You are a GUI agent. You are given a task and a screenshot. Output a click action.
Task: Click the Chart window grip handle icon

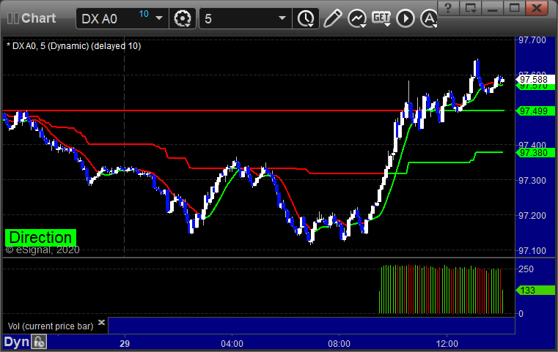(x=13, y=18)
